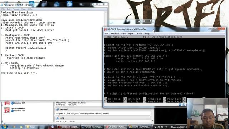Open View menu in Notepad
This screenshot has width=229, height=129.
point(23,9)
